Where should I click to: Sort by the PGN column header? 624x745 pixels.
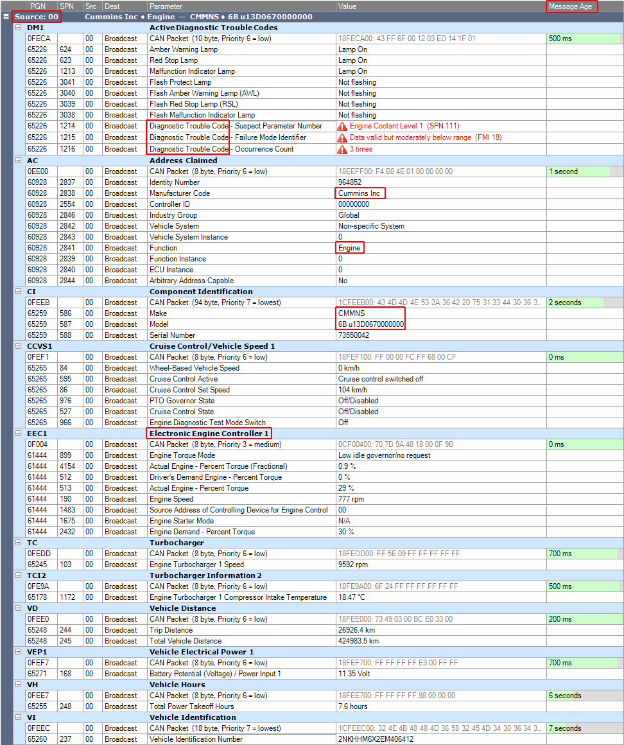point(37,6)
